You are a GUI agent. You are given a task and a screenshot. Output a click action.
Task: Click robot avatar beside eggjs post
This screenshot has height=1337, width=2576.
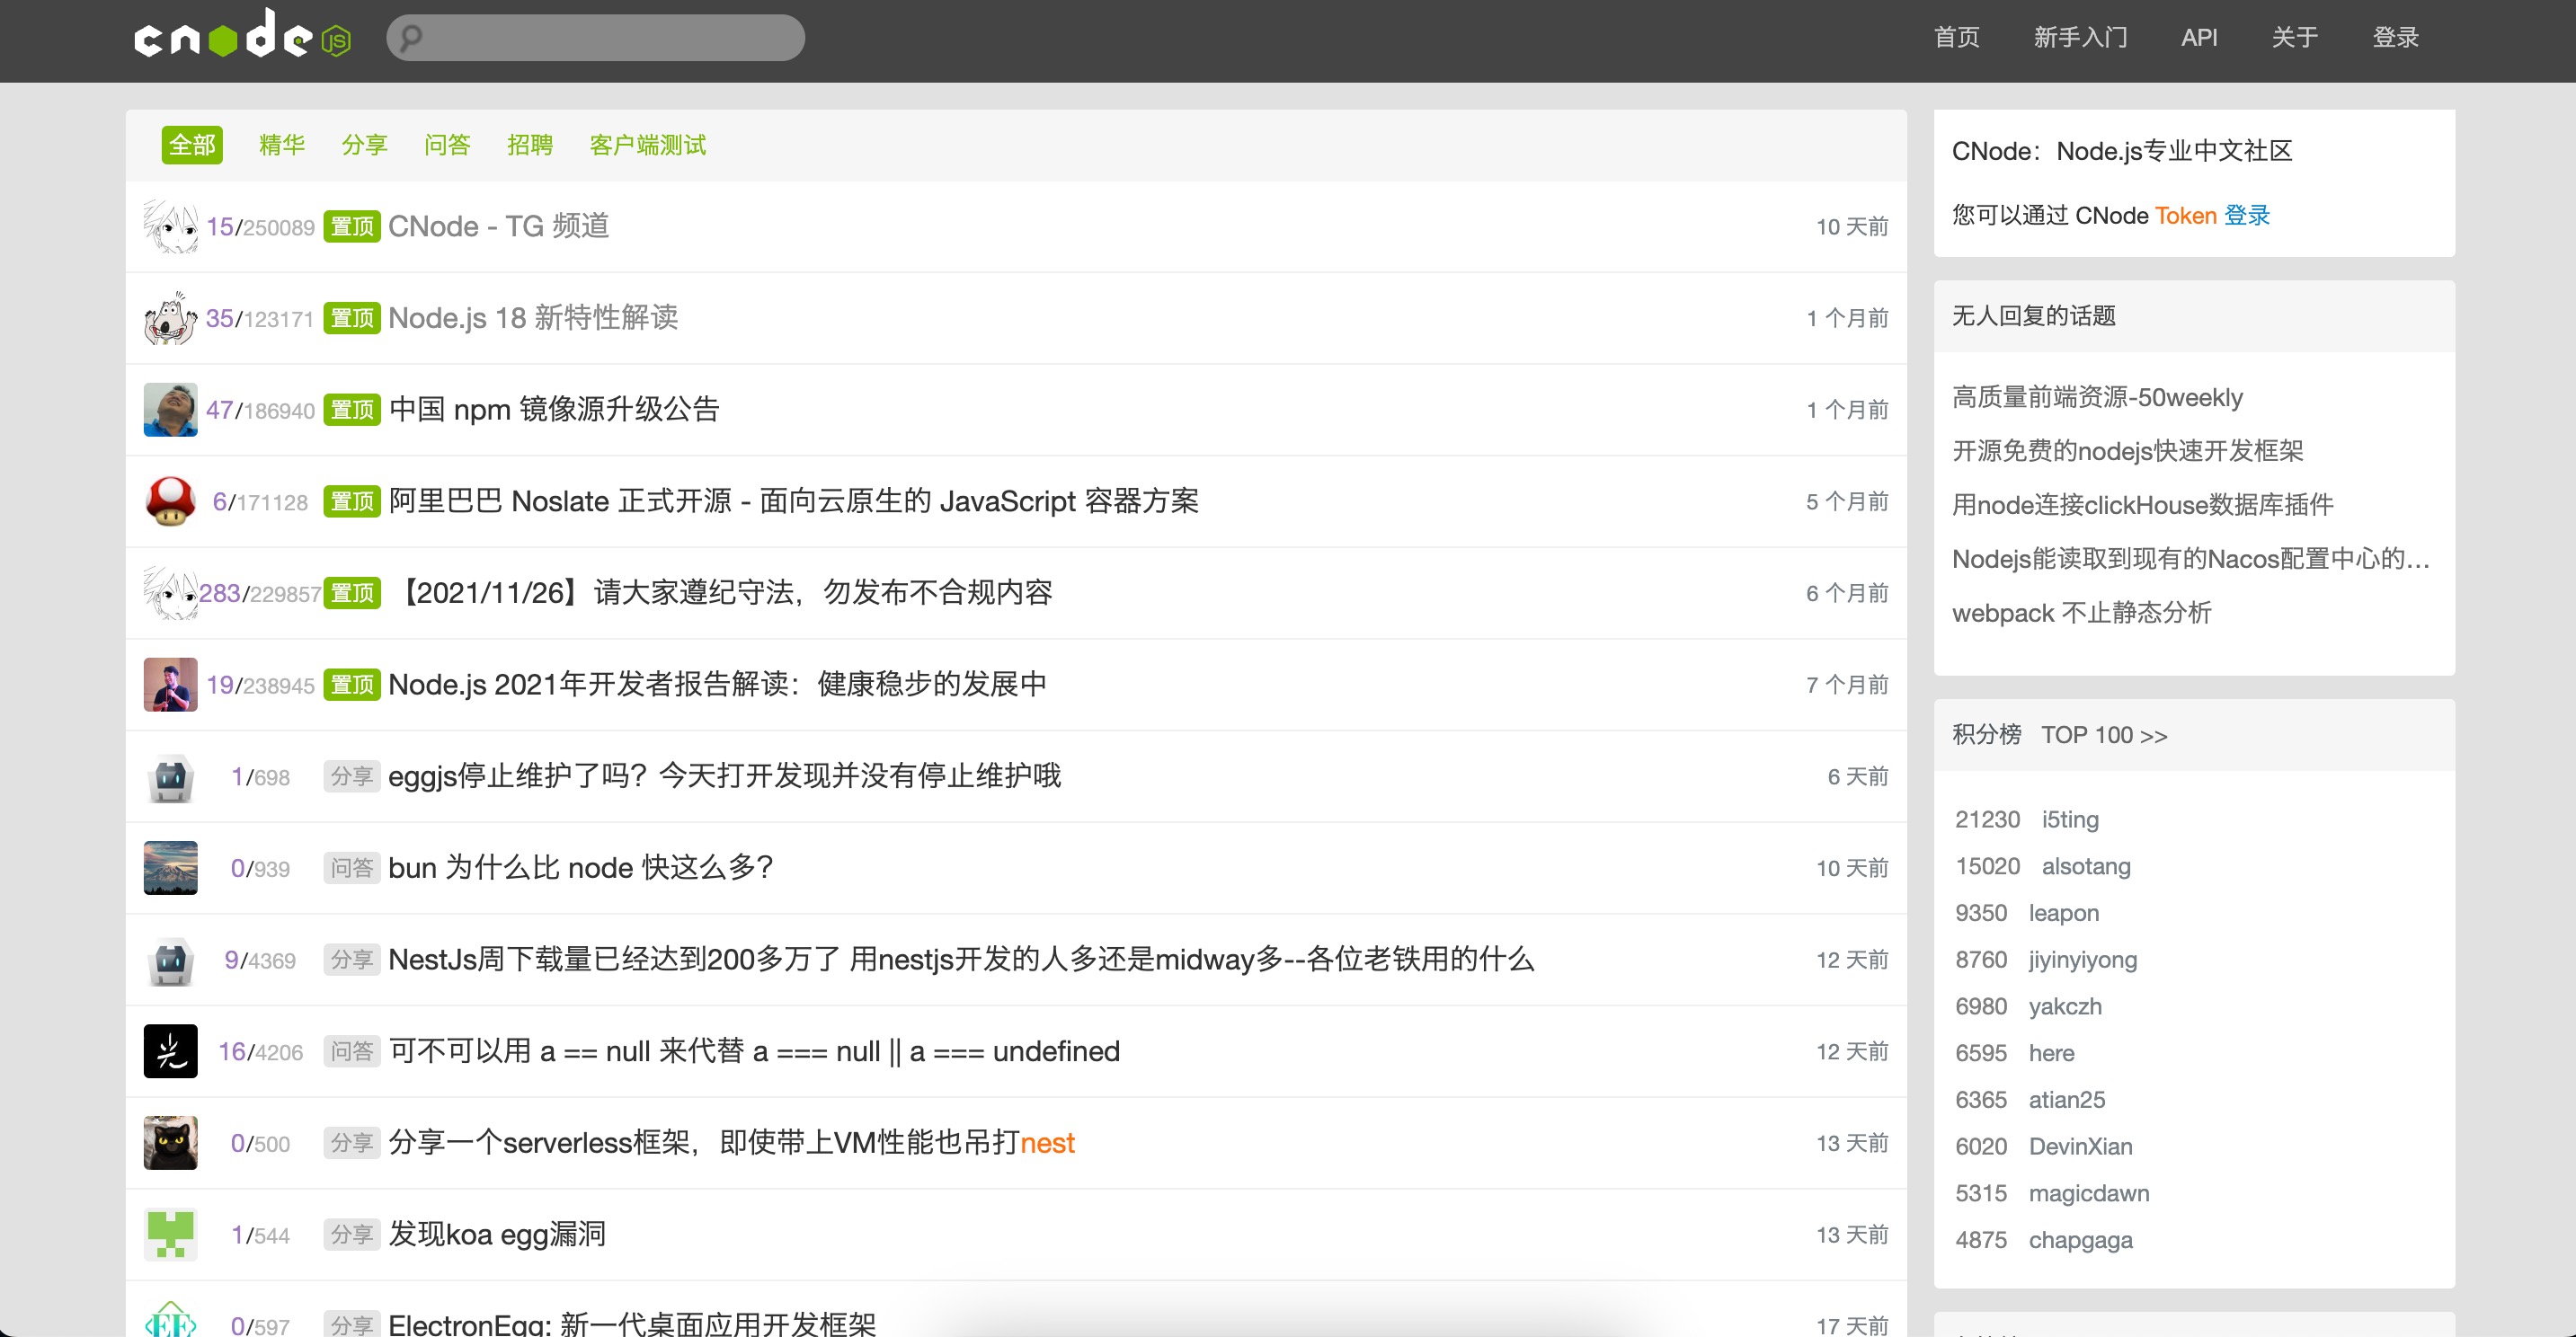pyautogui.click(x=170, y=776)
